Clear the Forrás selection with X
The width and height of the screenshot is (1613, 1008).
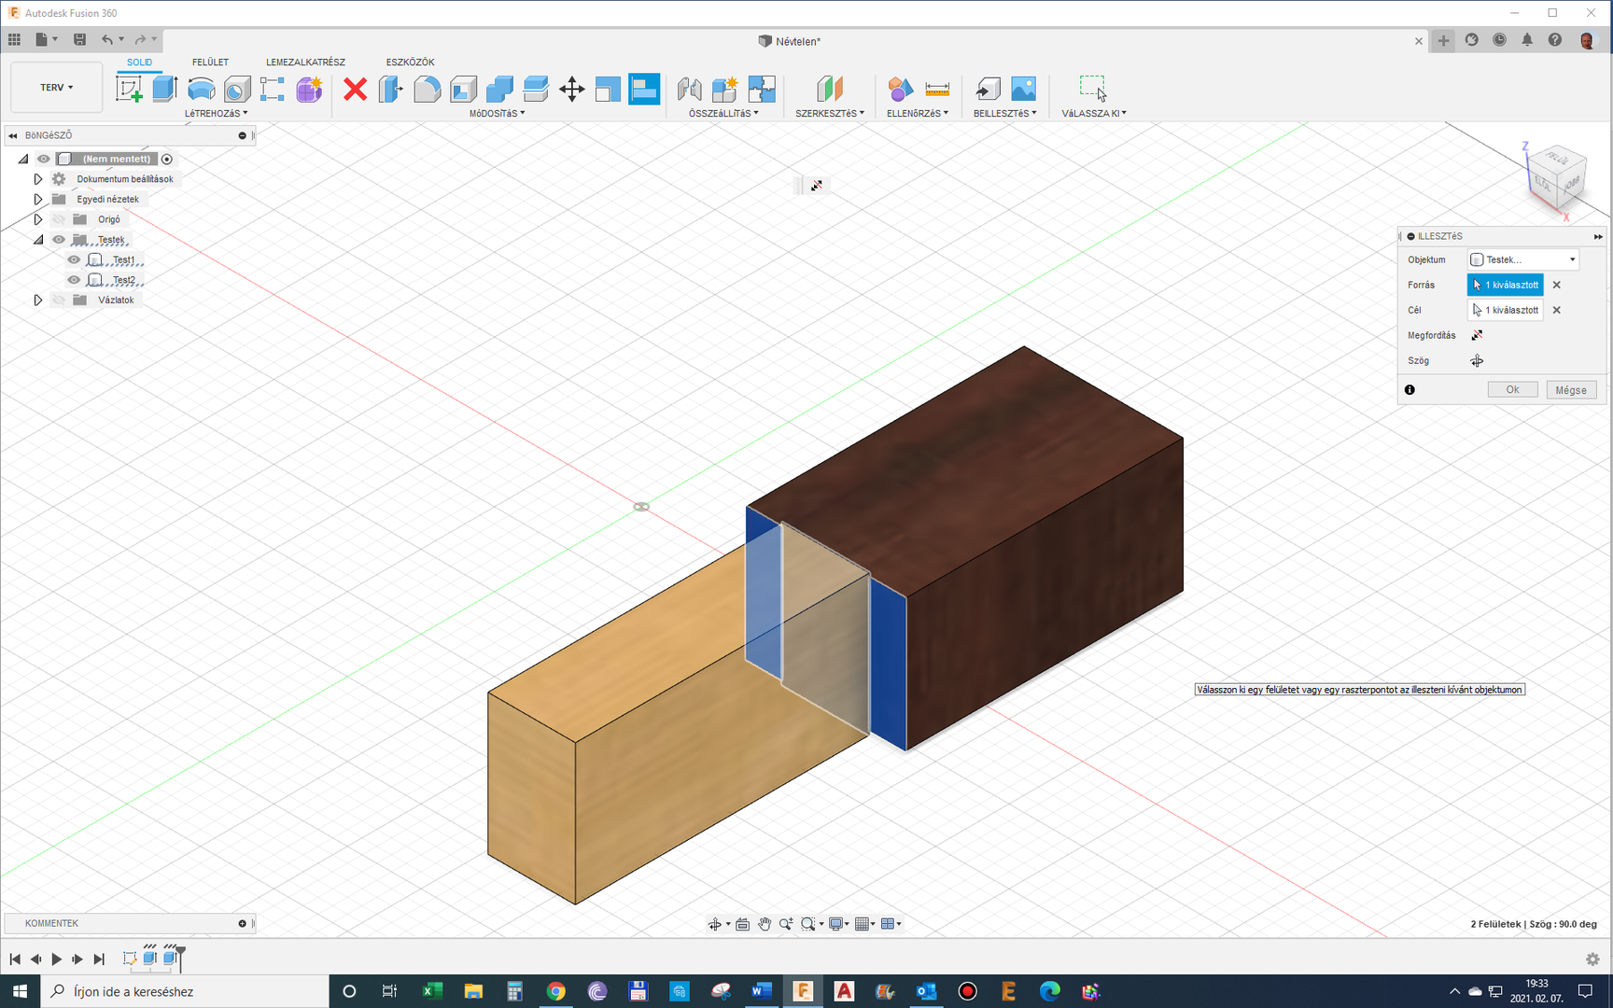1556,285
